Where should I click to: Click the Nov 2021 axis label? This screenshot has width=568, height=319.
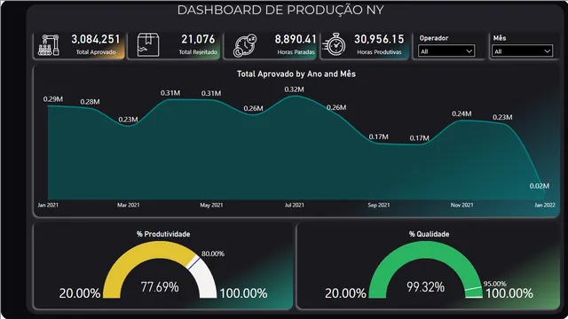(x=461, y=205)
